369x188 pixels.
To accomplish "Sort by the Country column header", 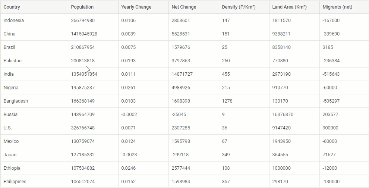I will (34, 7).
